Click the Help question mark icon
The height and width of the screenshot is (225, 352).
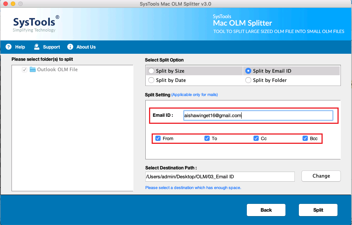point(9,47)
